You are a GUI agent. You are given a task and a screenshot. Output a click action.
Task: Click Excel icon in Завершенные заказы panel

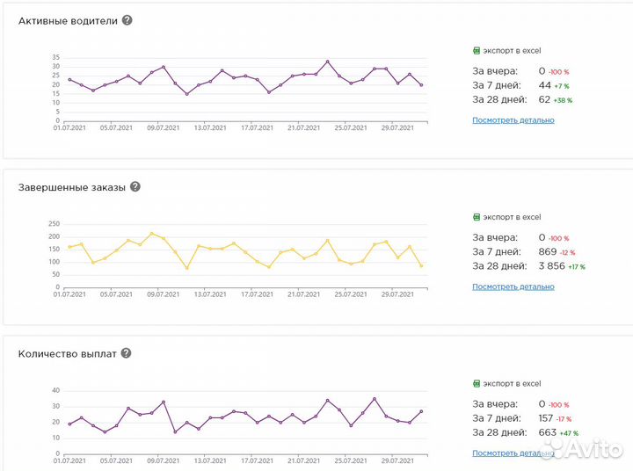477,217
